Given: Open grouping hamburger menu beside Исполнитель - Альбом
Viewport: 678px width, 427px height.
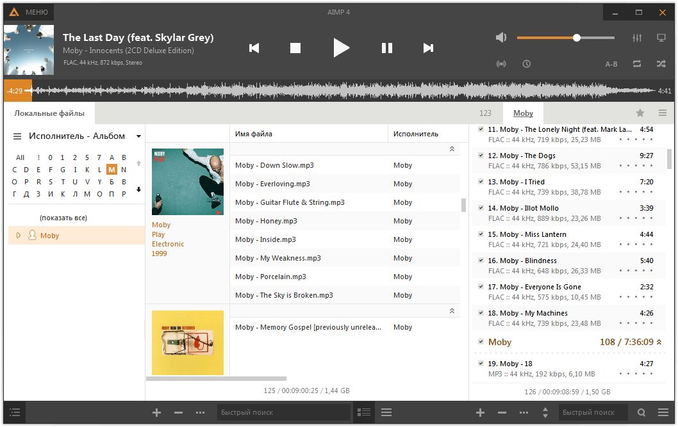Looking at the screenshot, I should tap(17, 136).
